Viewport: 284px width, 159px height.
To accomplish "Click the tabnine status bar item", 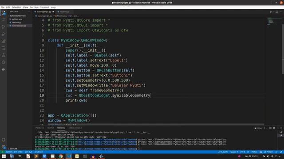I will 39,152.
